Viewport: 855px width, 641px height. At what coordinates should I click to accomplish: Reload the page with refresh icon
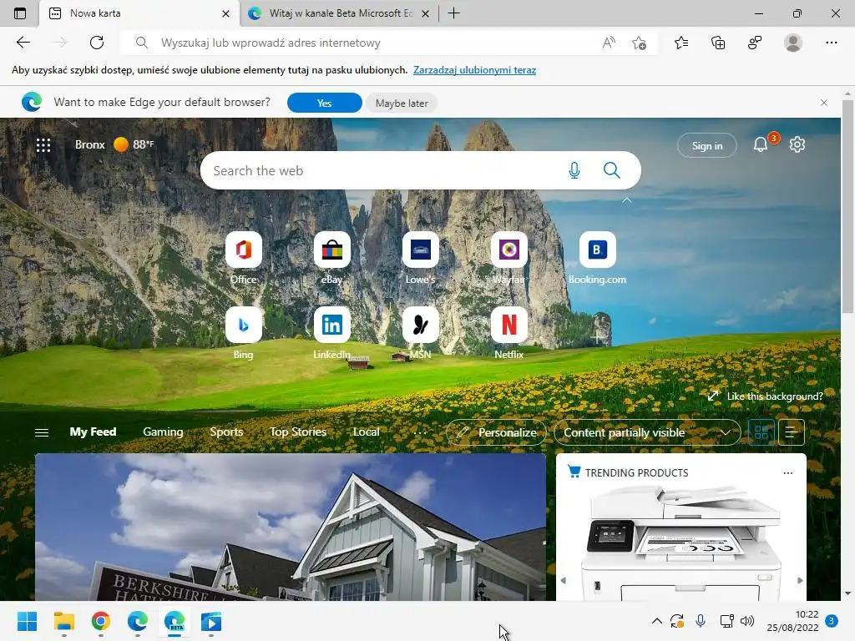click(x=97, y=43)
